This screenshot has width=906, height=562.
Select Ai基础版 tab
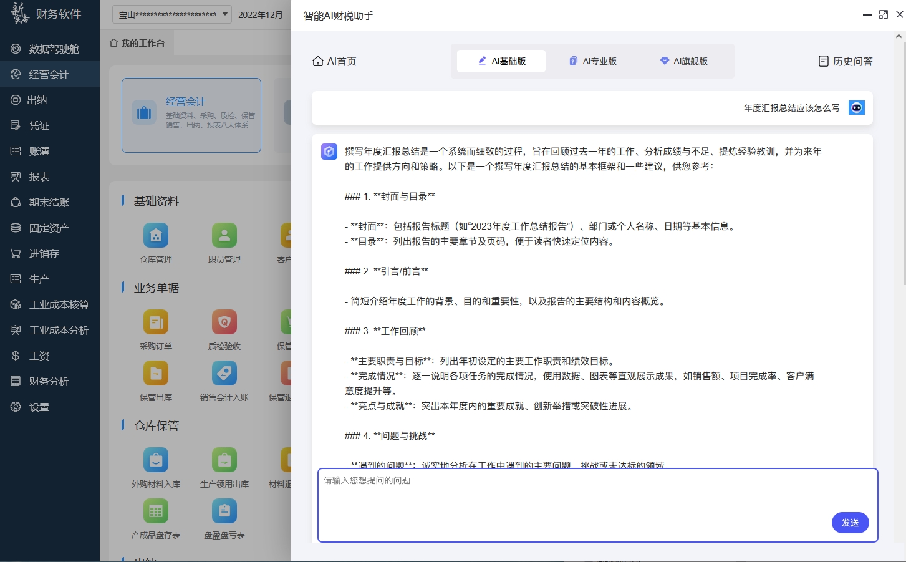[x=501, y=61]
